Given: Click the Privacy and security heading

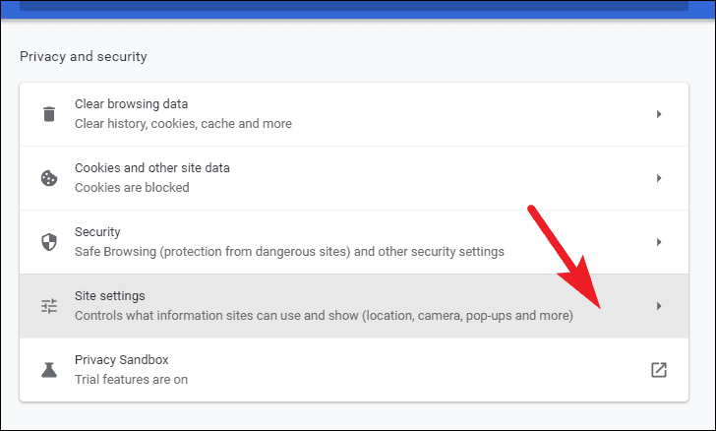Looking at the screenshot, I should [x=83, y=57].
